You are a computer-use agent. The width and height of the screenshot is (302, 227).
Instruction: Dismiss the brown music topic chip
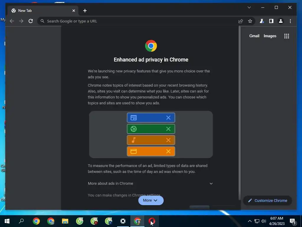(x=168, y=140)
